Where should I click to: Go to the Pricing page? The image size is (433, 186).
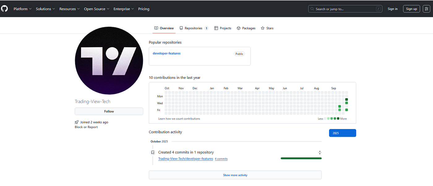tap(144, 9)
